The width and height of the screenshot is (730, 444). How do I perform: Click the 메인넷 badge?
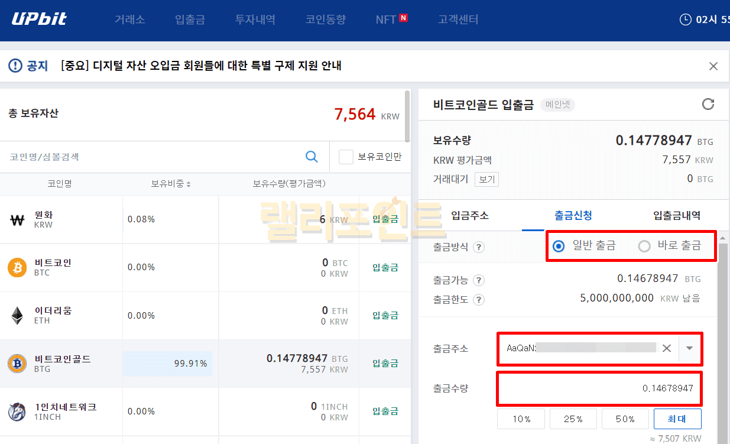(557, 105)
